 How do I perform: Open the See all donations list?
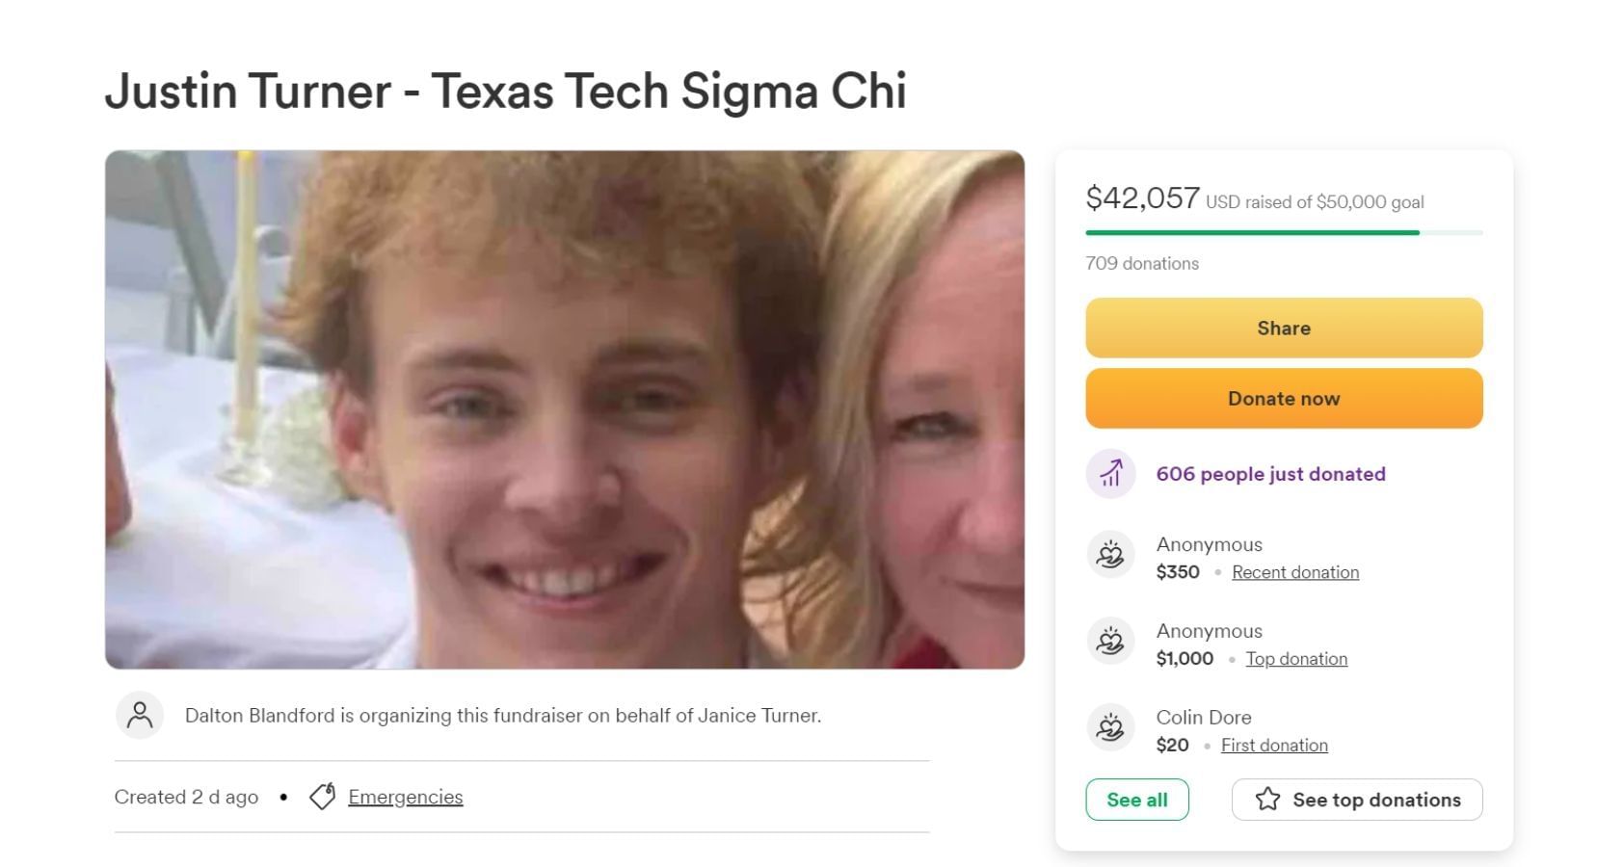tap(1136, 800)
